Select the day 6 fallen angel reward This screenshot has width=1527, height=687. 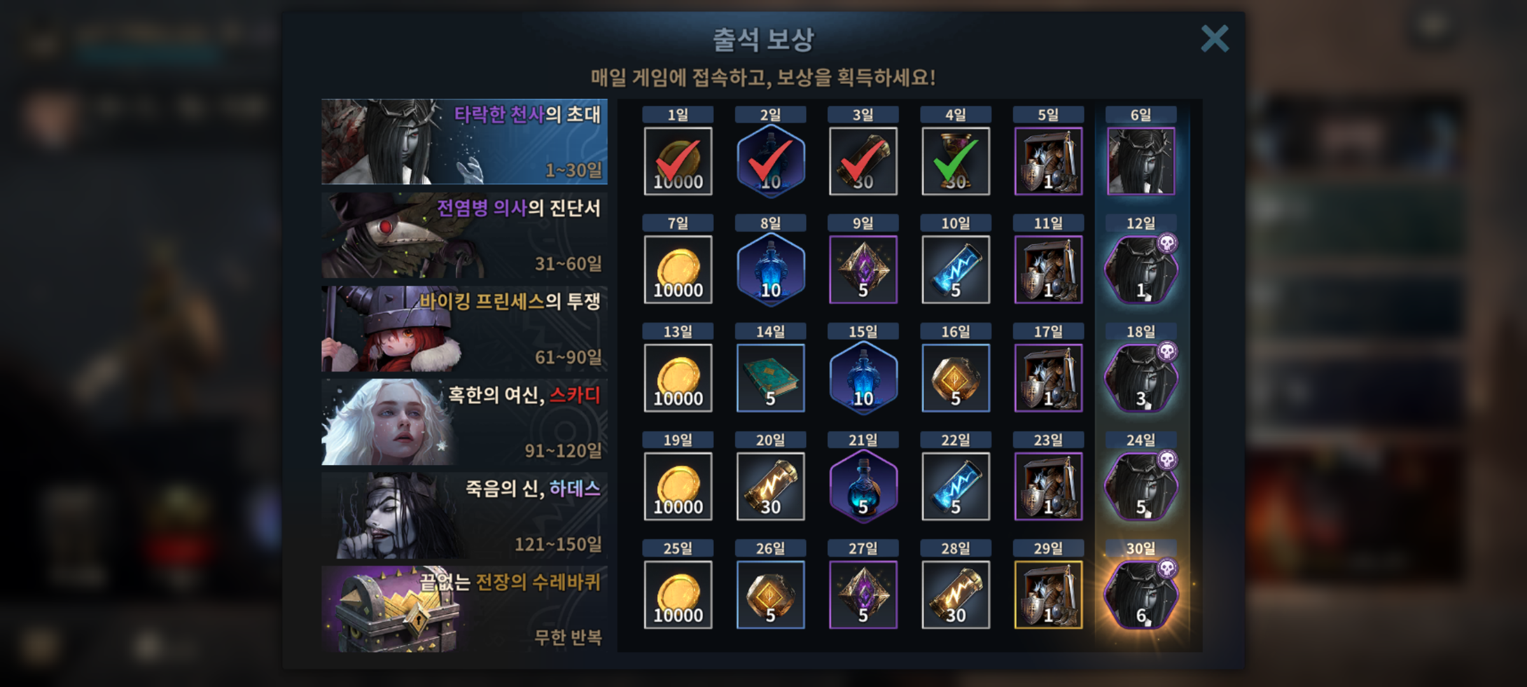point(1141,161)
